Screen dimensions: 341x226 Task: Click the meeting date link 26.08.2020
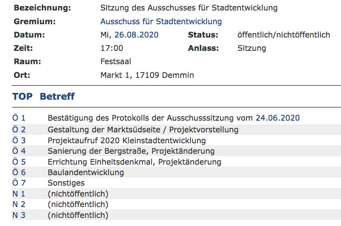[x=136, y=35]
